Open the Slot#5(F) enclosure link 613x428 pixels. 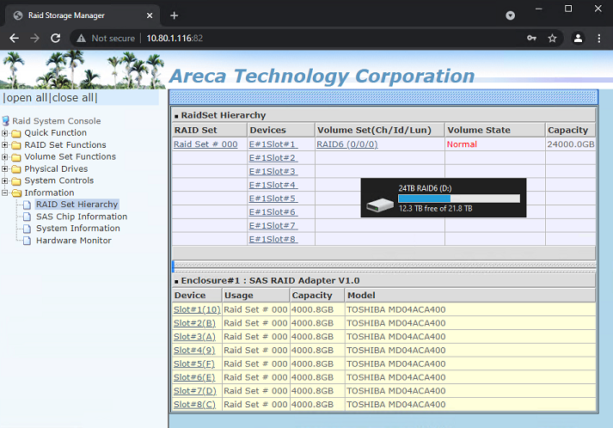pos(194,364)
